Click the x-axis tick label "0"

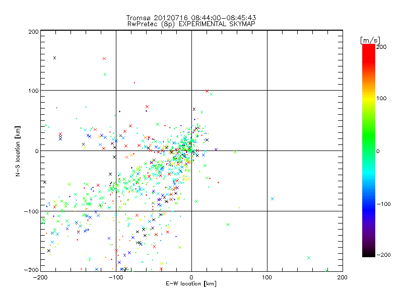point(191,277)
